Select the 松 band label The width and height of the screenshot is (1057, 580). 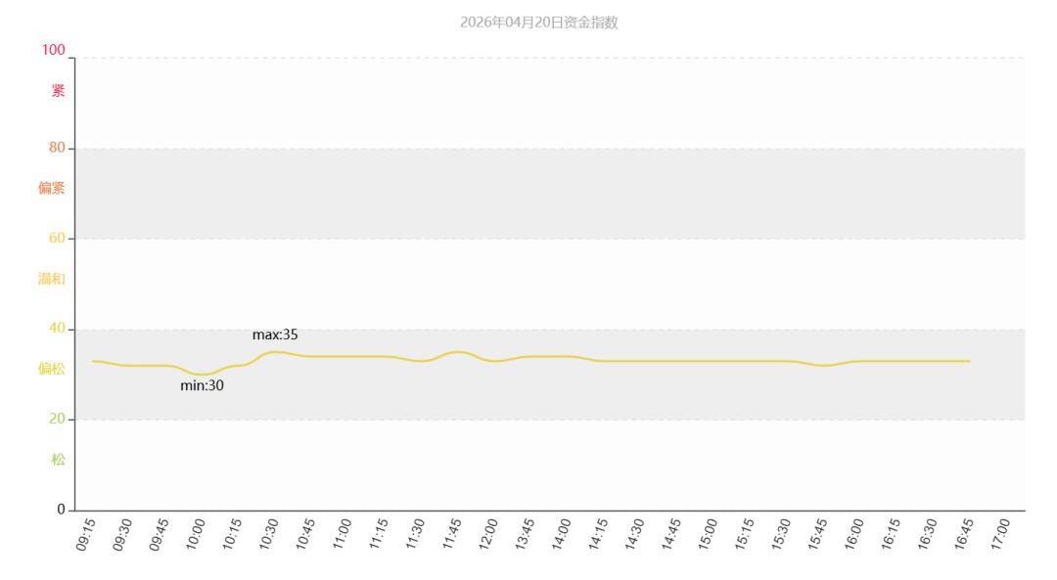59,459
